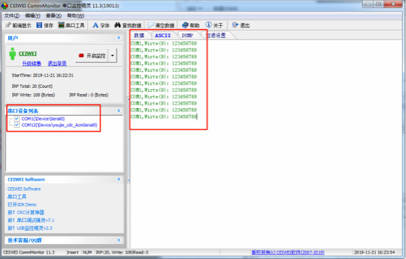Click the IRP Read : 0 (Bytes) text

tap(89, 95)
